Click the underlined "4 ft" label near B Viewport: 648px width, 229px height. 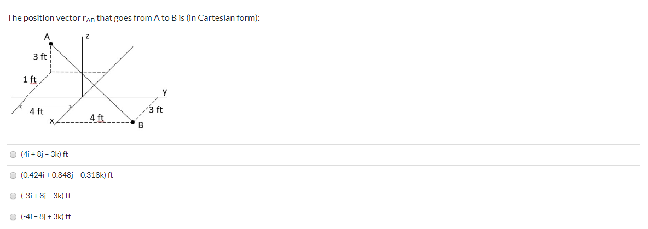click(97, 118)
